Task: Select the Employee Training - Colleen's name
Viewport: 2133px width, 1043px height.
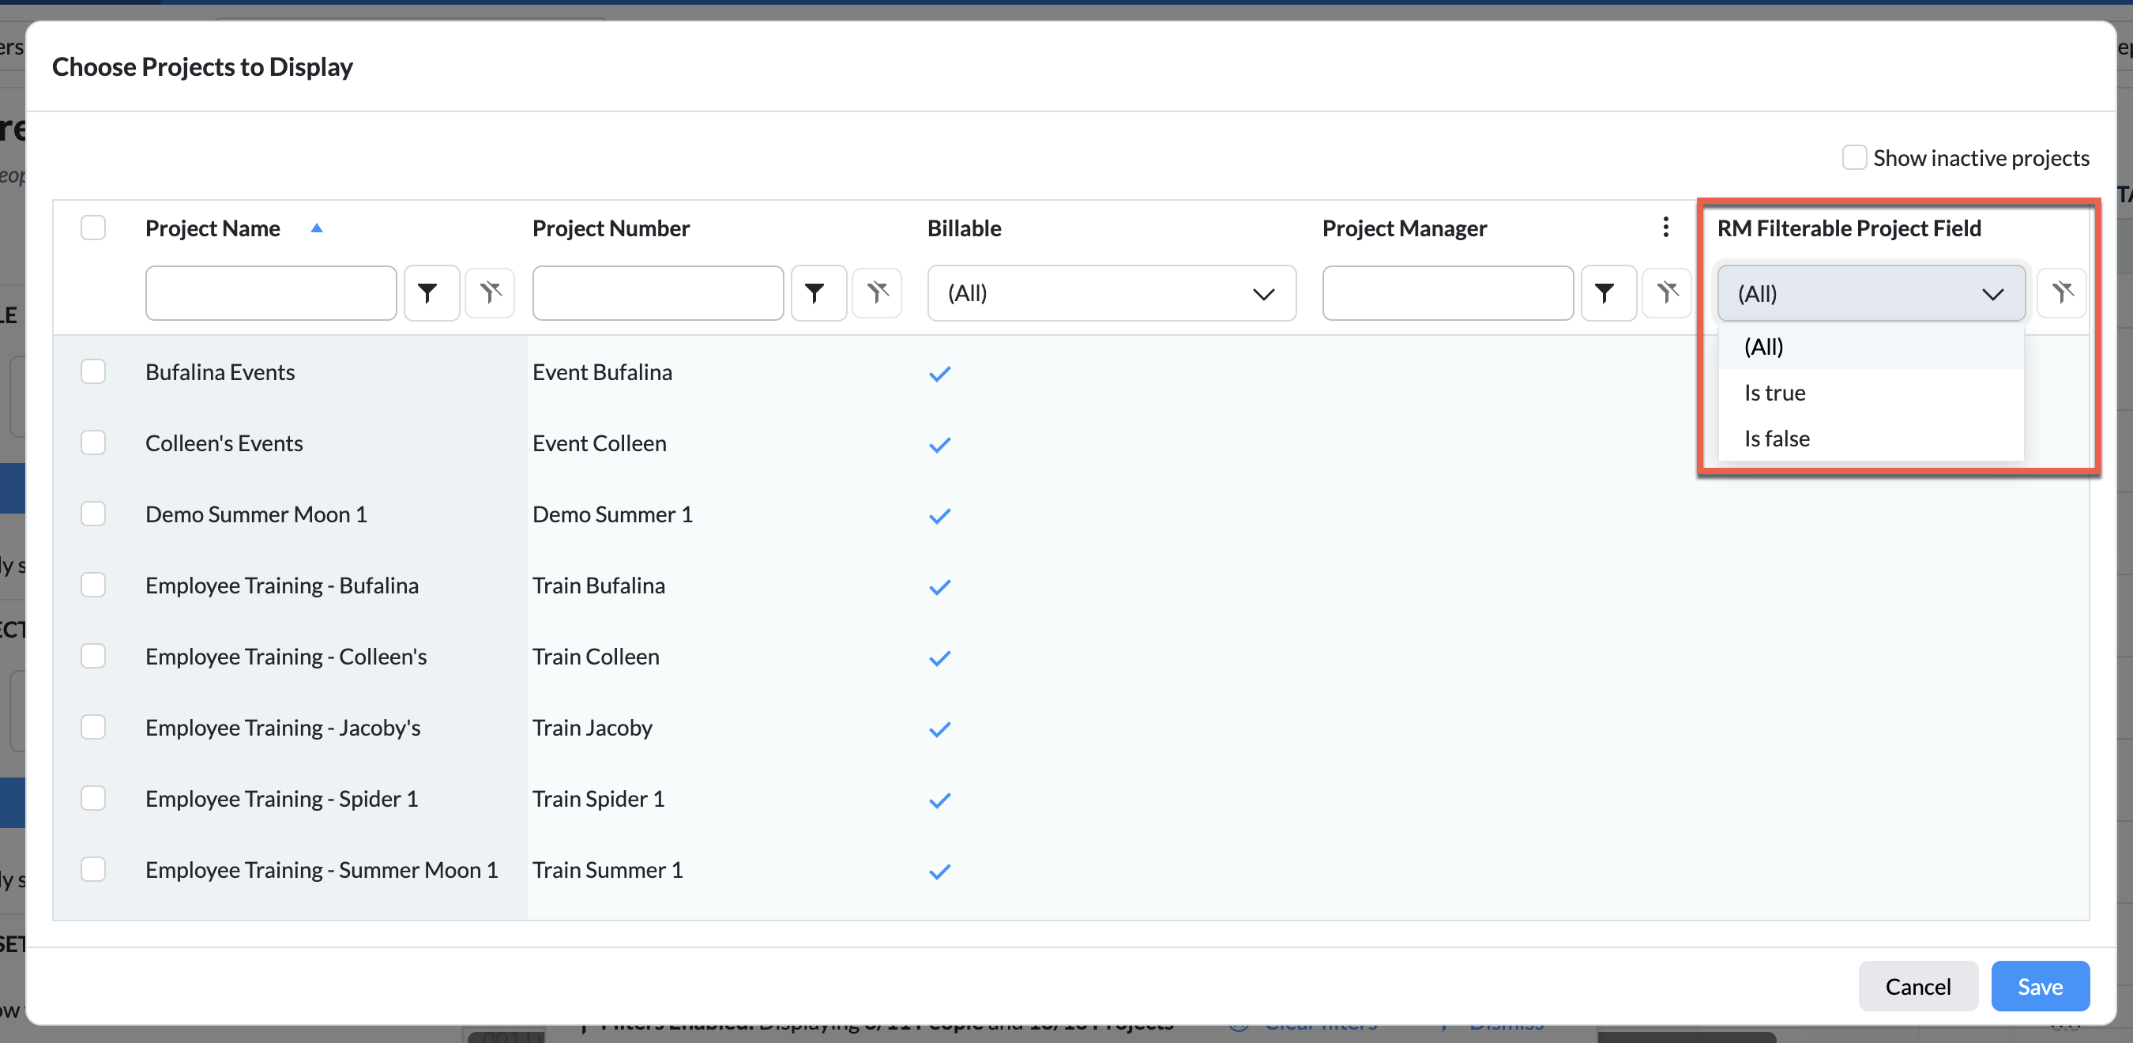Action: click(x=287, y=657)
